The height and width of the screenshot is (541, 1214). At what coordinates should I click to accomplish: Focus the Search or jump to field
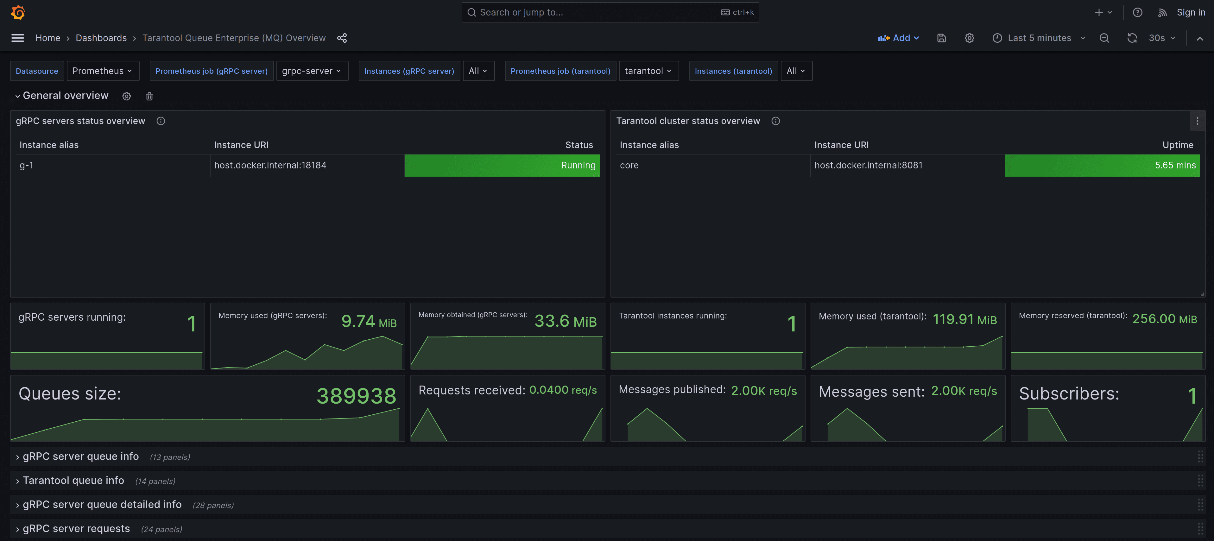click(610, 12)
